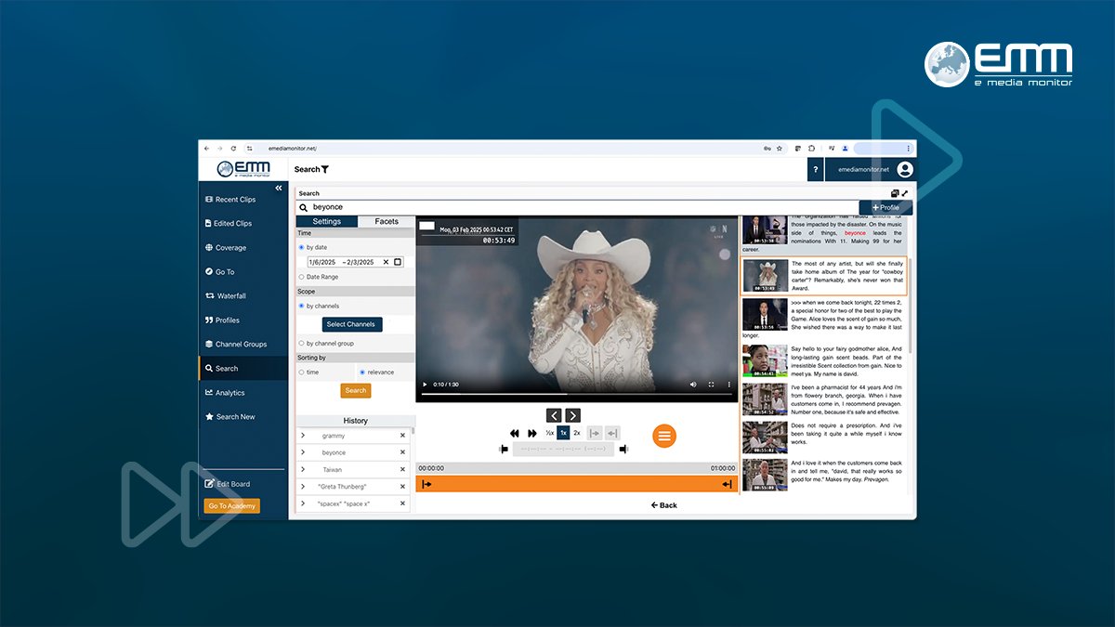The height and width of the screenshot is (627, 1115).
Task: Enter video fullscreen mode
Action: tap(712, 385)
